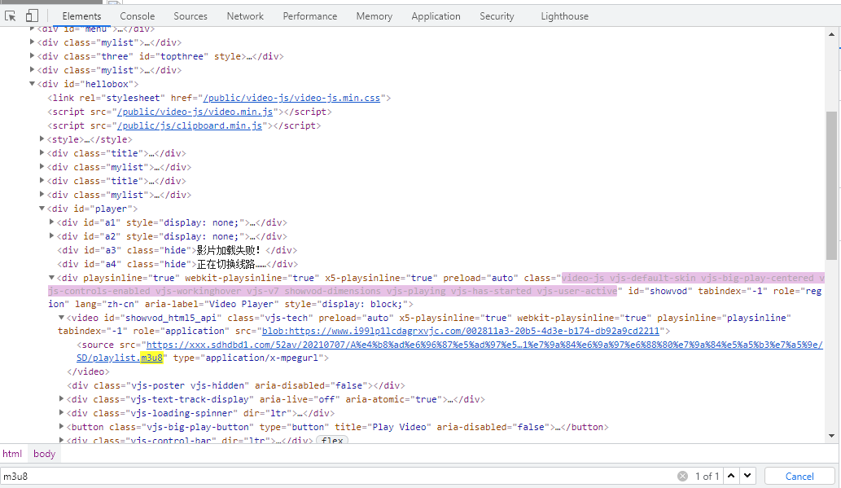
Task: Expand the vjs-loading-spinner div
Action: (x=61, y=413)
